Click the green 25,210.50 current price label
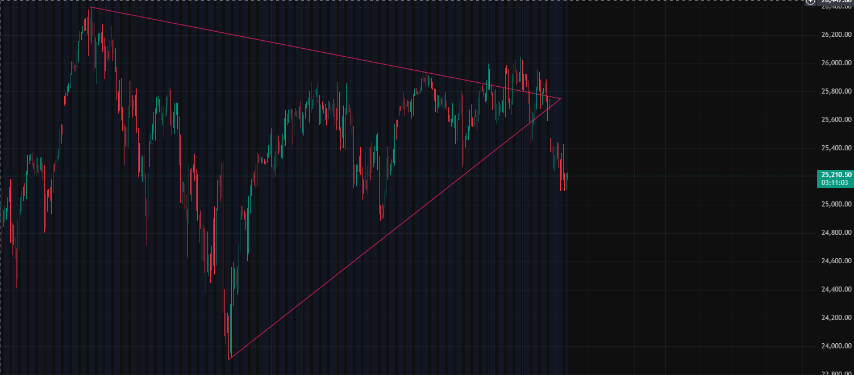 tap(835, 175)
